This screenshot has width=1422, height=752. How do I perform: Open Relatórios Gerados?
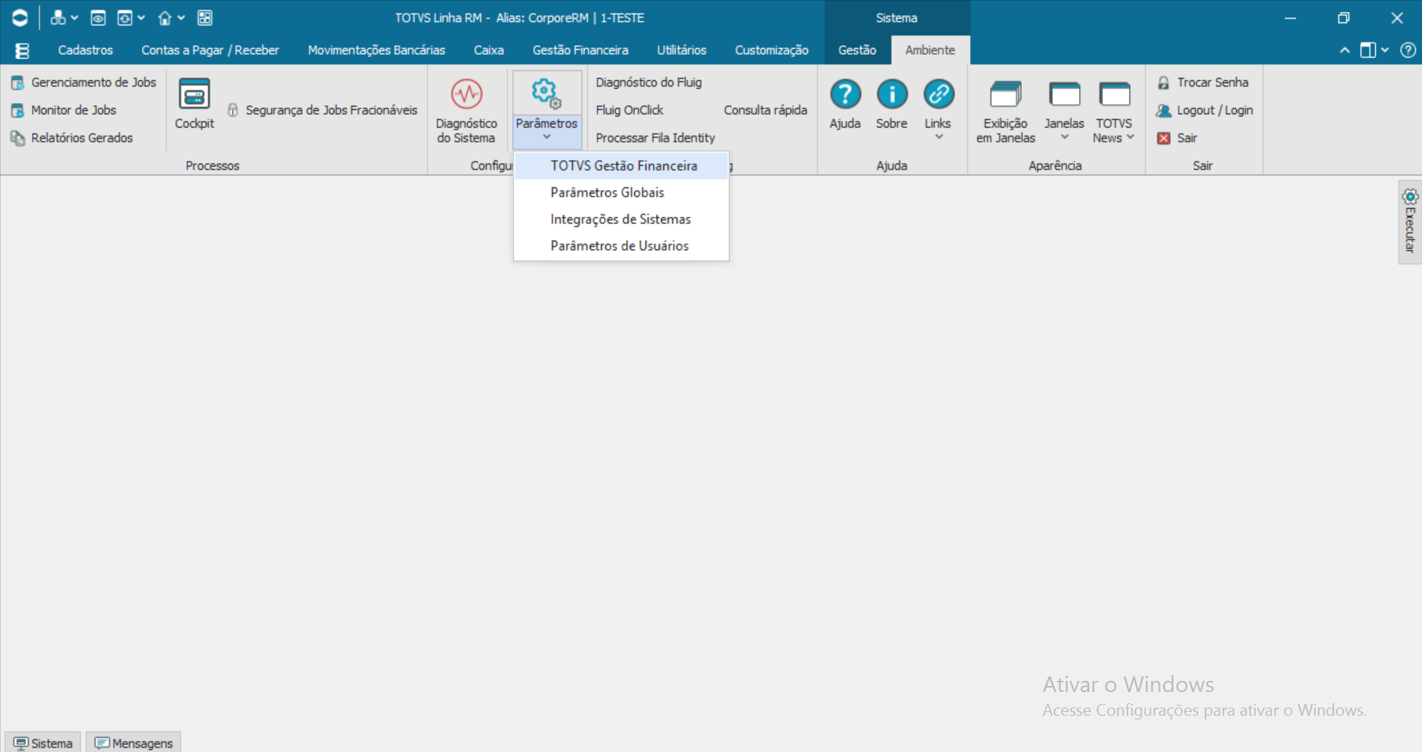coord(72,138)
